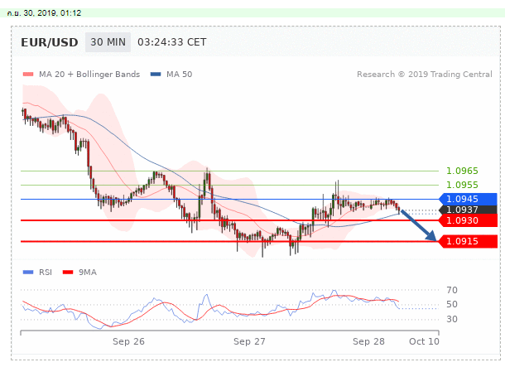Click the Sep 28 date axis label
Screen dimensions: 505x367
pyautogui.click(x=368, y=341)
